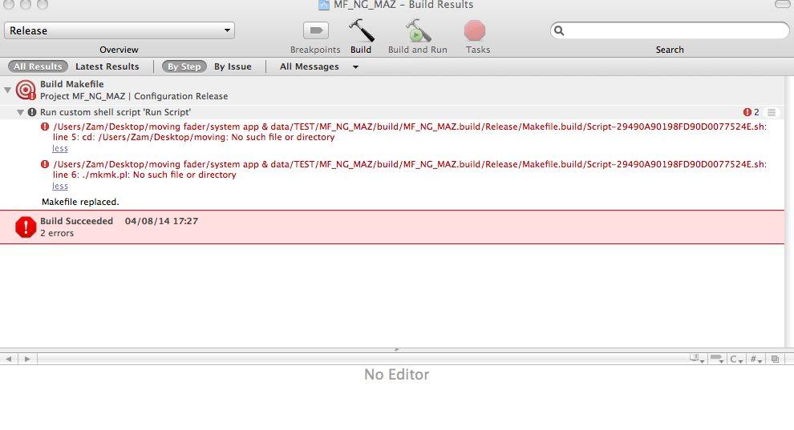Click the Build Succeeded red error icon

pyautogui.click(x=26, y=227)
